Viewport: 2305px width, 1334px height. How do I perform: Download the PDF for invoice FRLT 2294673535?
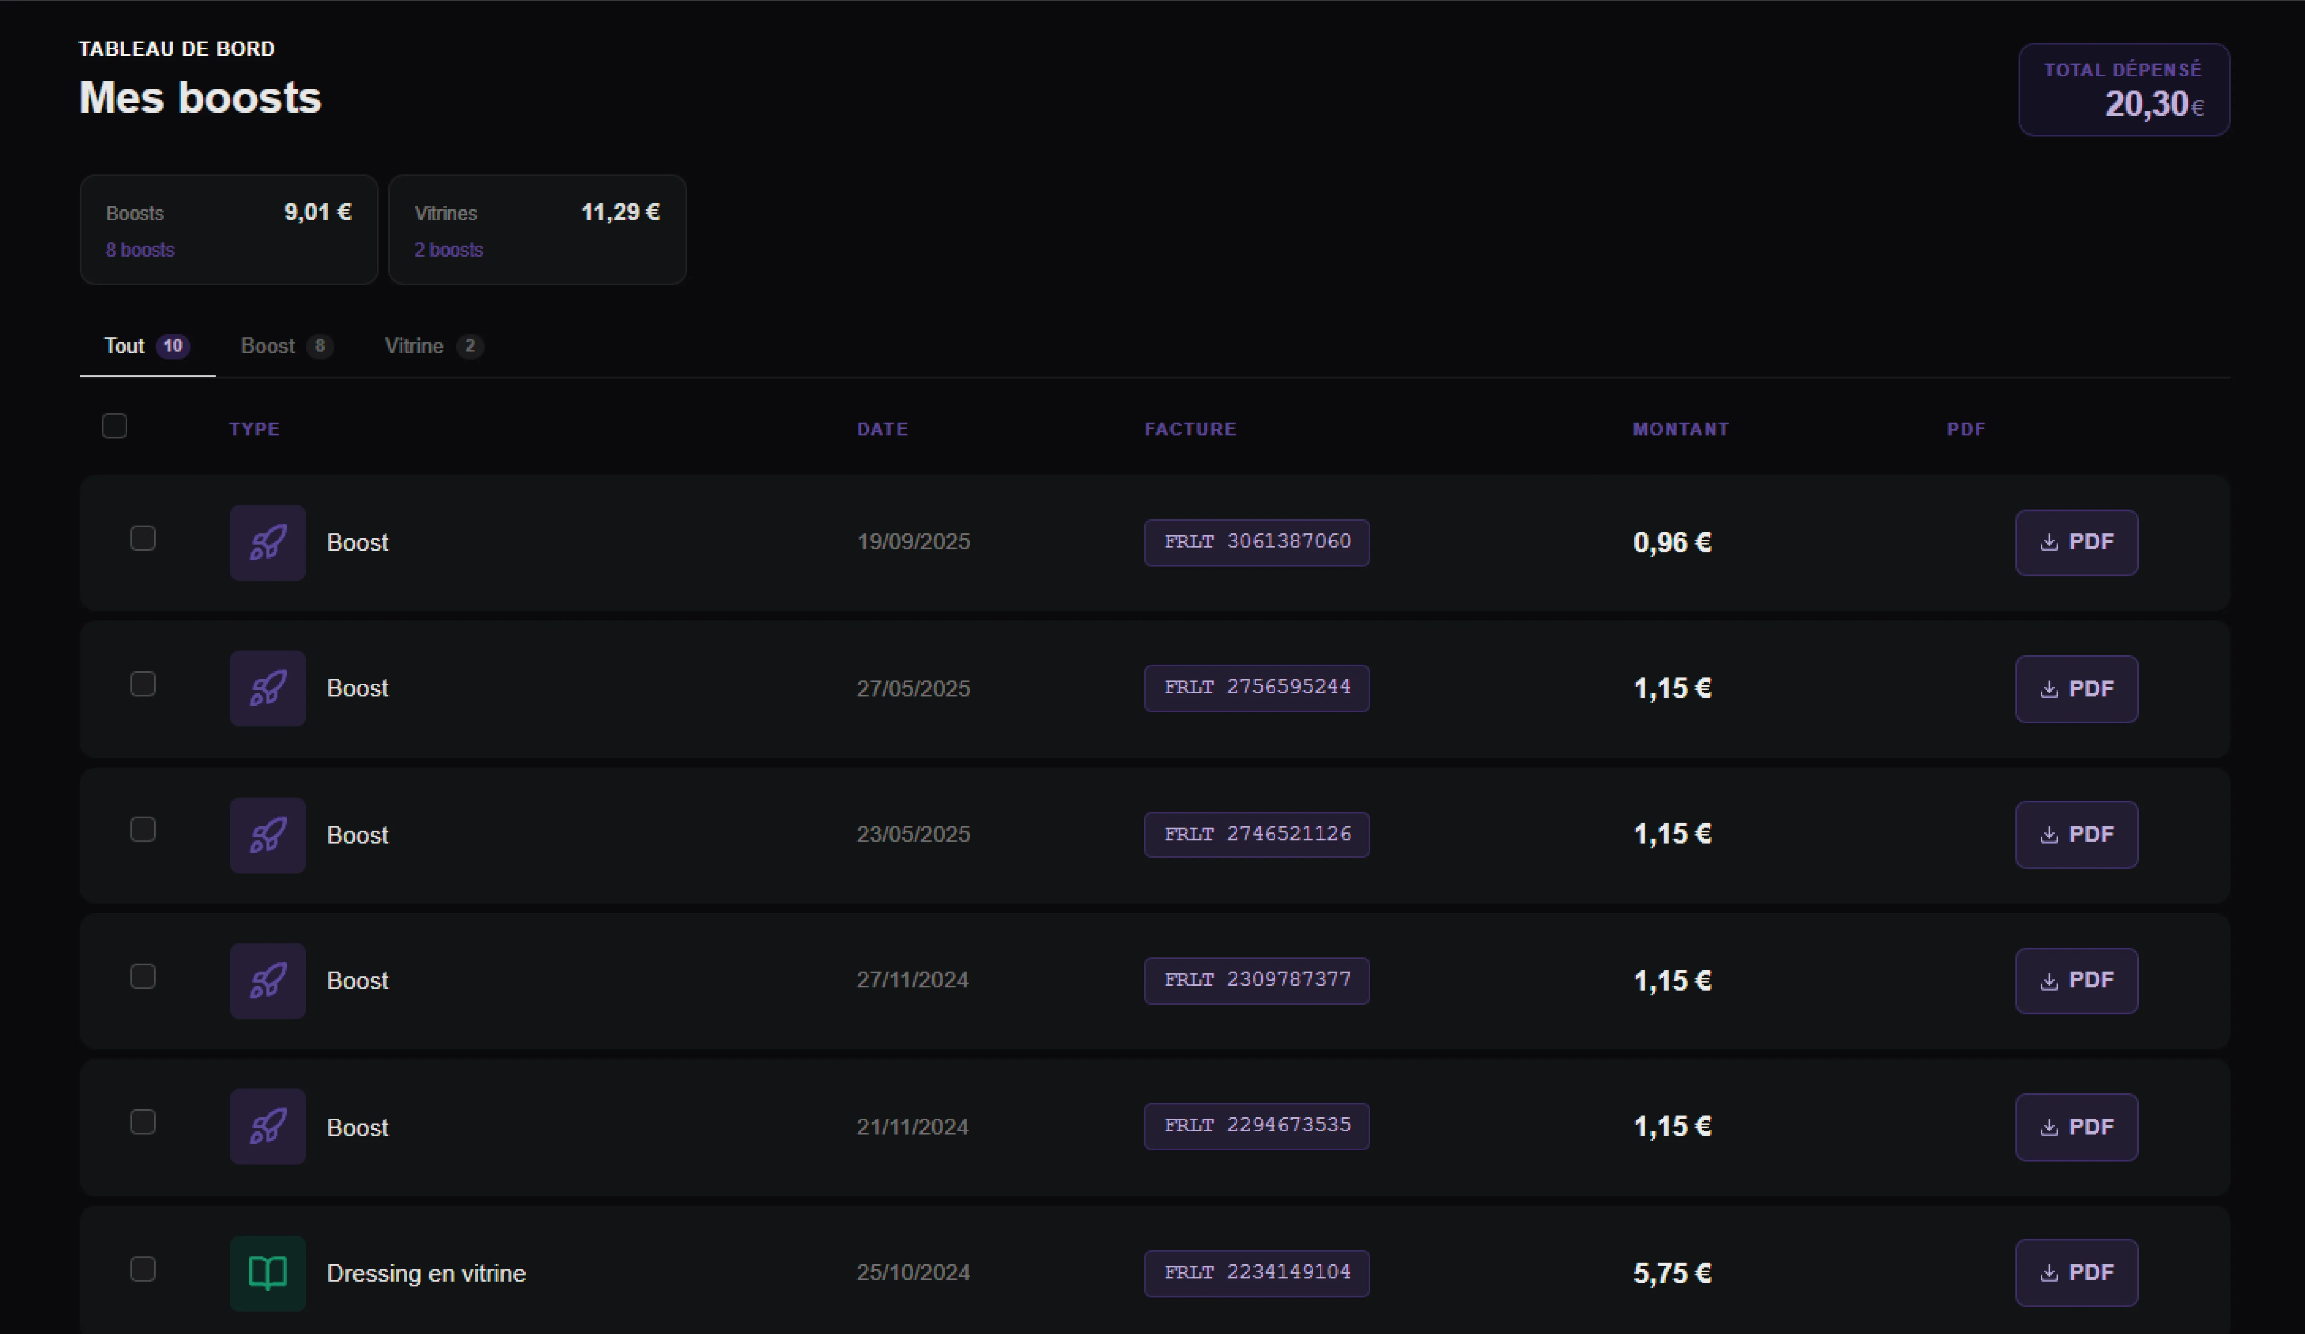coord(2077,1127)
